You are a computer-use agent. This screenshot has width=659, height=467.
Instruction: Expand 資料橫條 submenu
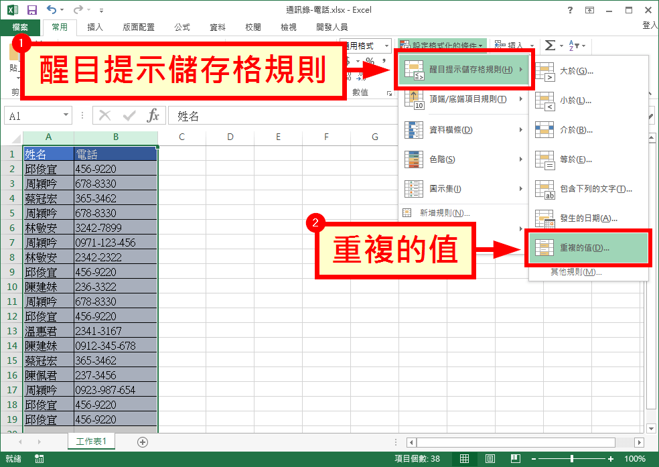click(x=463, y=130)
